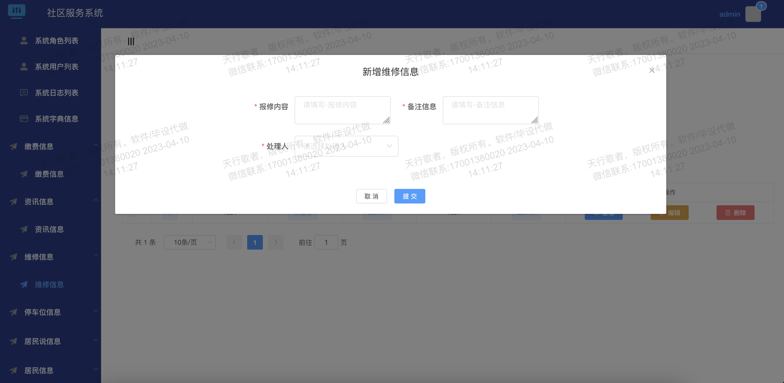
Task: Click the sidebar collapse III icon
Action: (130, 41)
